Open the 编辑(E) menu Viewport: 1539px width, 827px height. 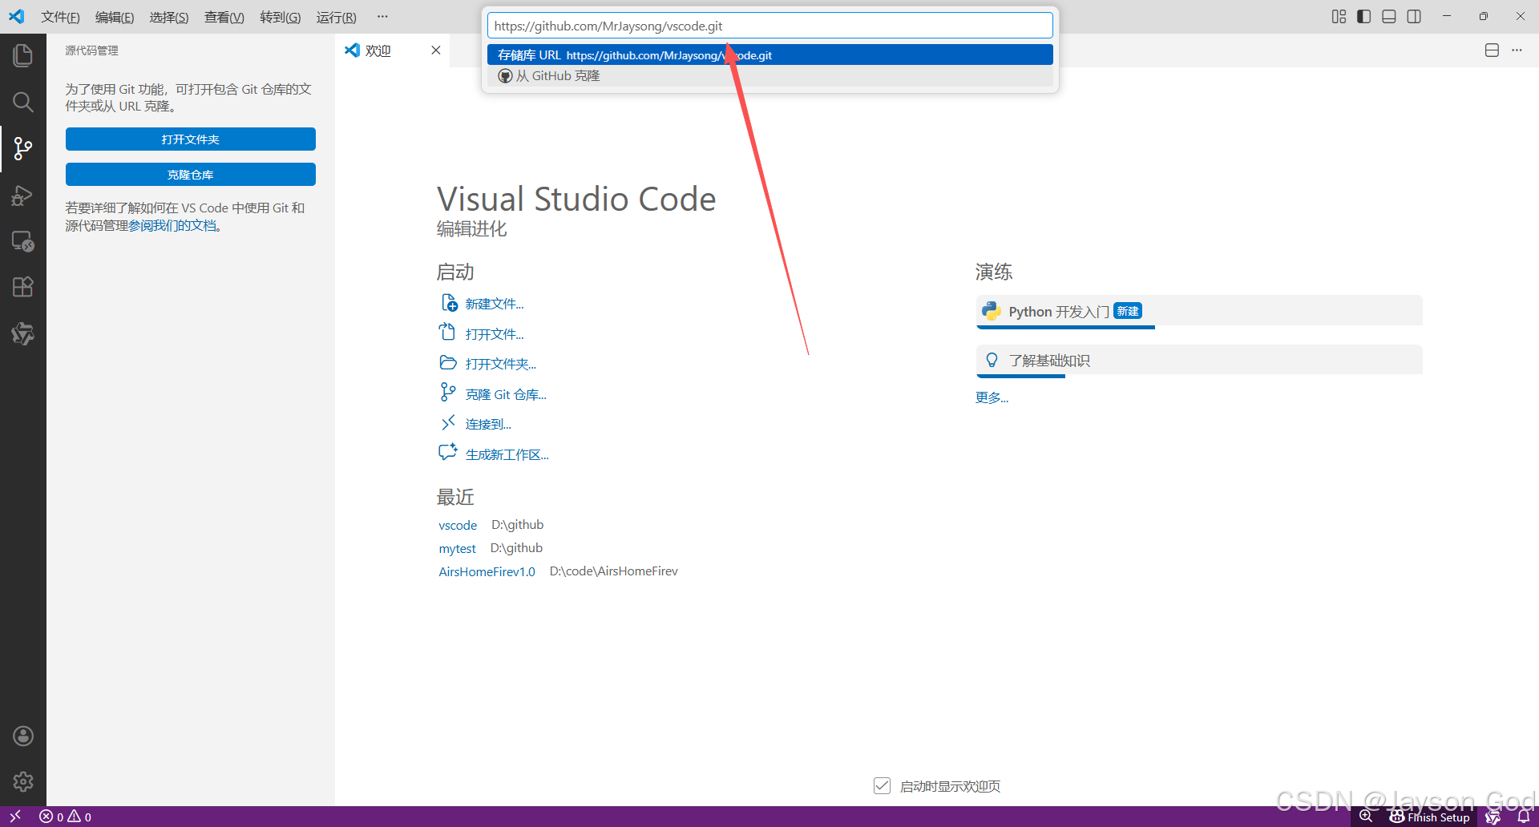[x=115, y=17]
